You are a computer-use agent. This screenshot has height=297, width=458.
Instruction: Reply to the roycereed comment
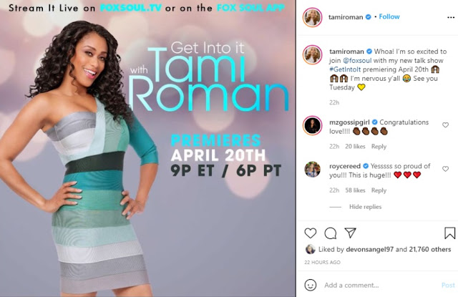tap(379, 190)
